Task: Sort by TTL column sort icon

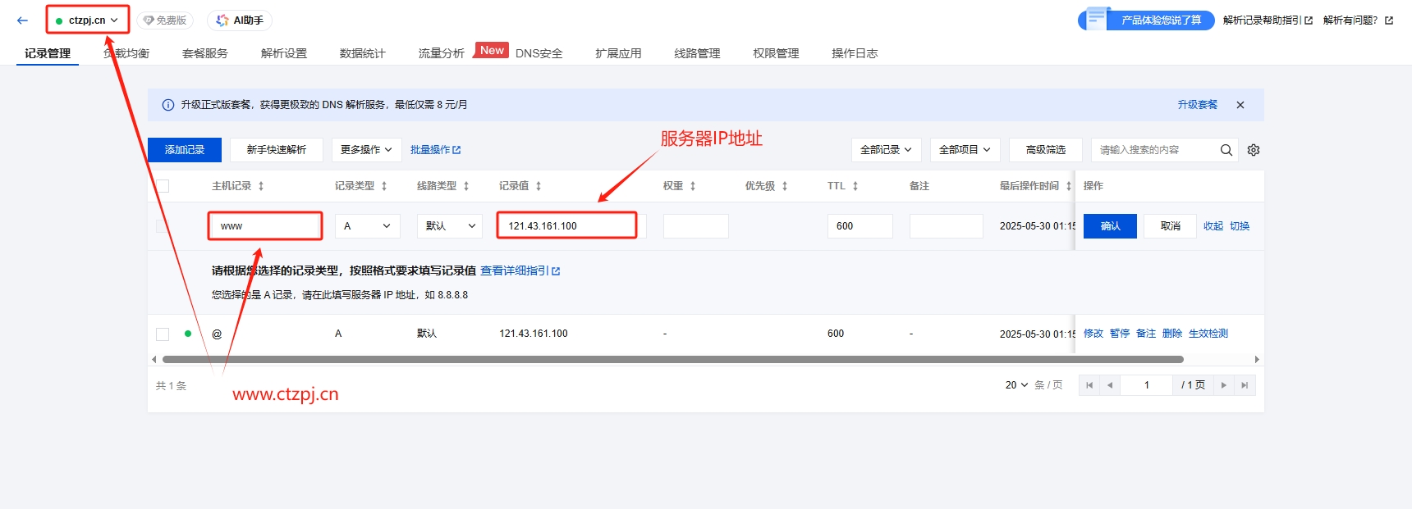Action: pos(855,186)
